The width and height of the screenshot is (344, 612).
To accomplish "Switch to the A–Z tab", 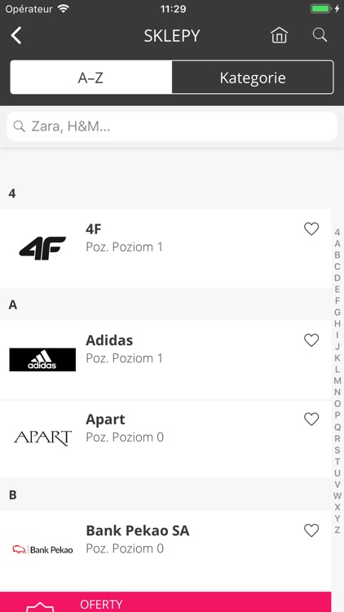I will coord(90,78).
